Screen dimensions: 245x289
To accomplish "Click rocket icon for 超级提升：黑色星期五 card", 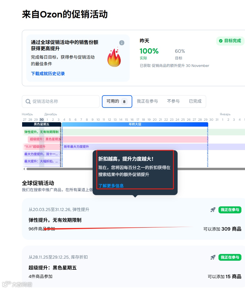I will (x=213, y=257).
